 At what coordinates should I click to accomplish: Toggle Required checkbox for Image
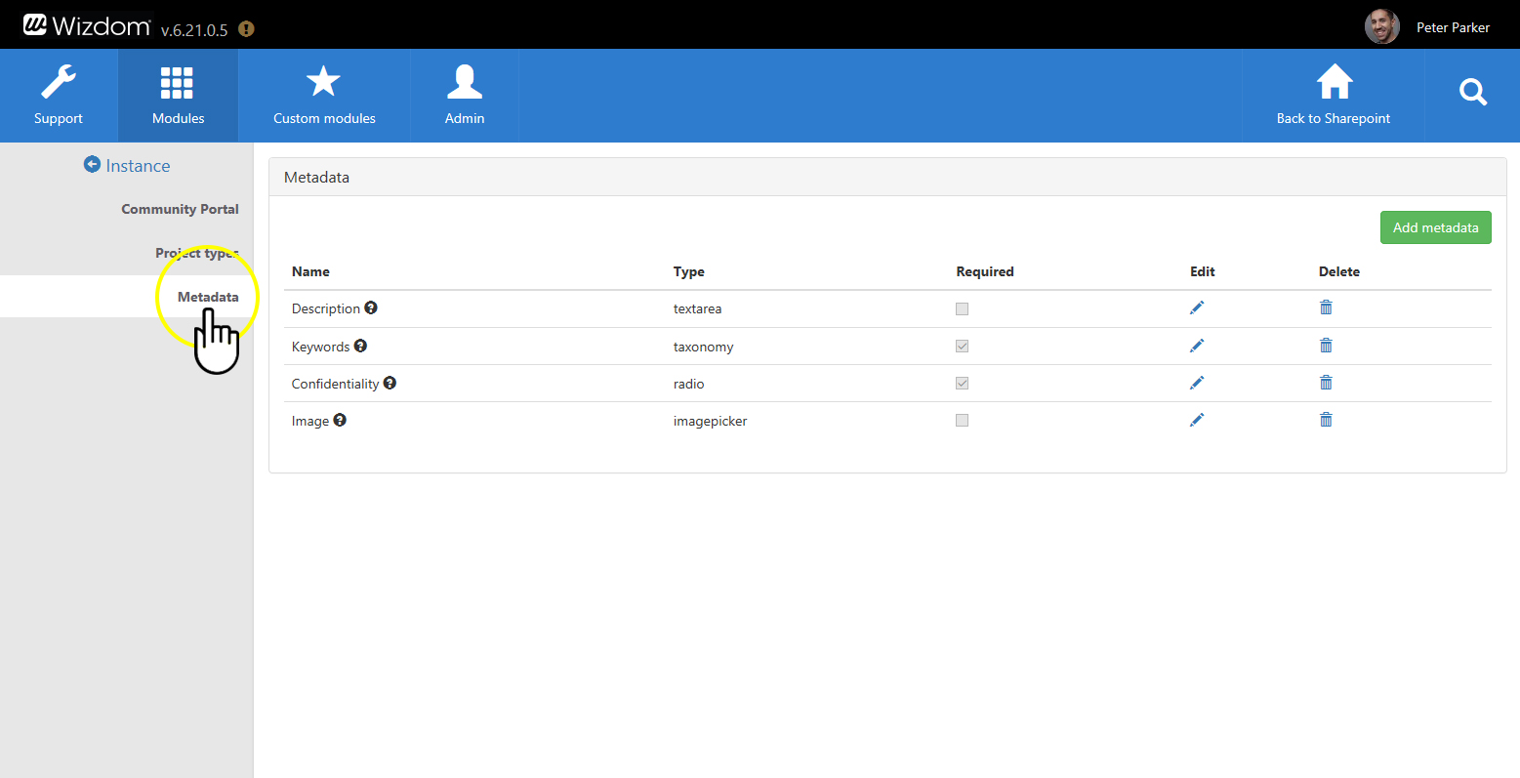962,420
